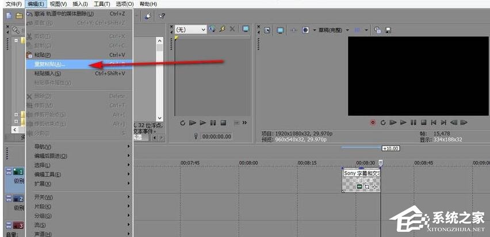Click the New project icon in toolbar

pos(9,16)
